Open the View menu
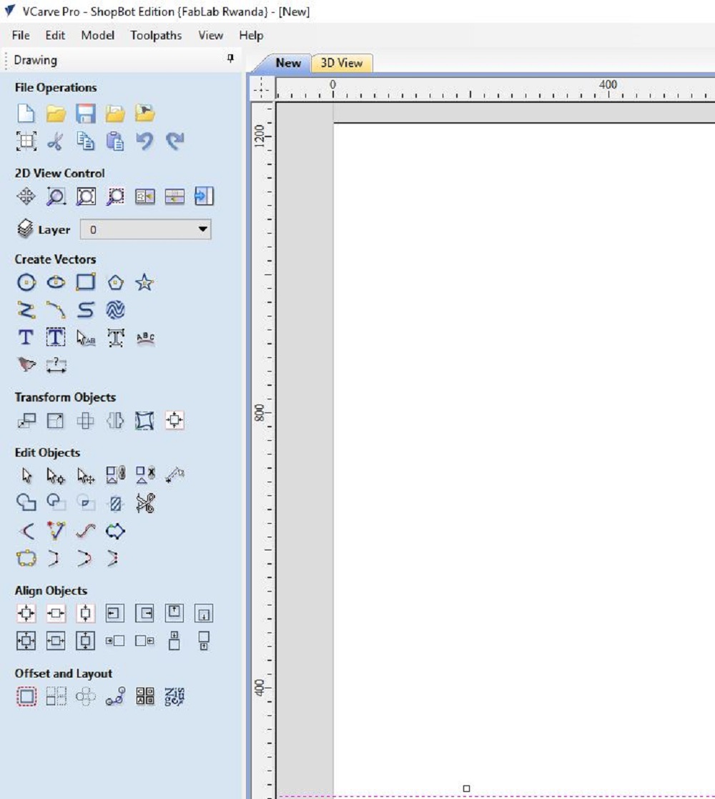715x799 pixels. (210, 35)
